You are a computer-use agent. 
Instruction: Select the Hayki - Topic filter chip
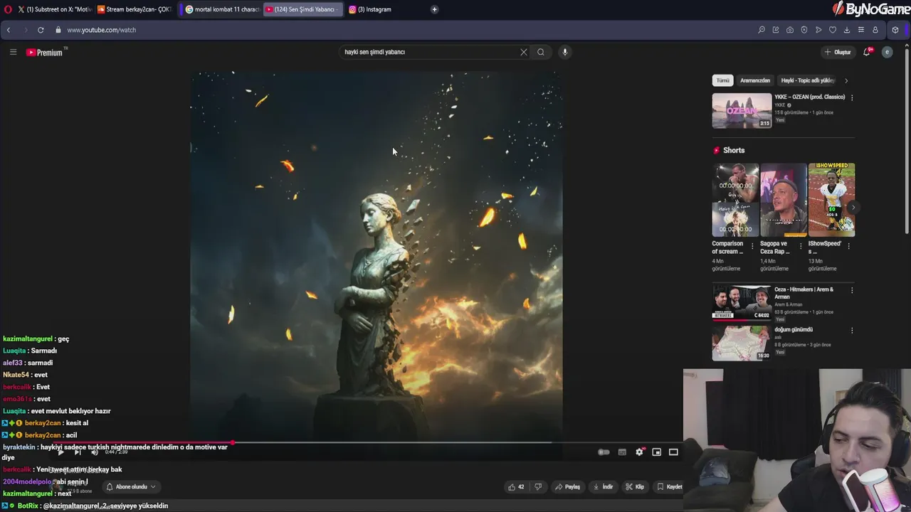coord(807,80)
